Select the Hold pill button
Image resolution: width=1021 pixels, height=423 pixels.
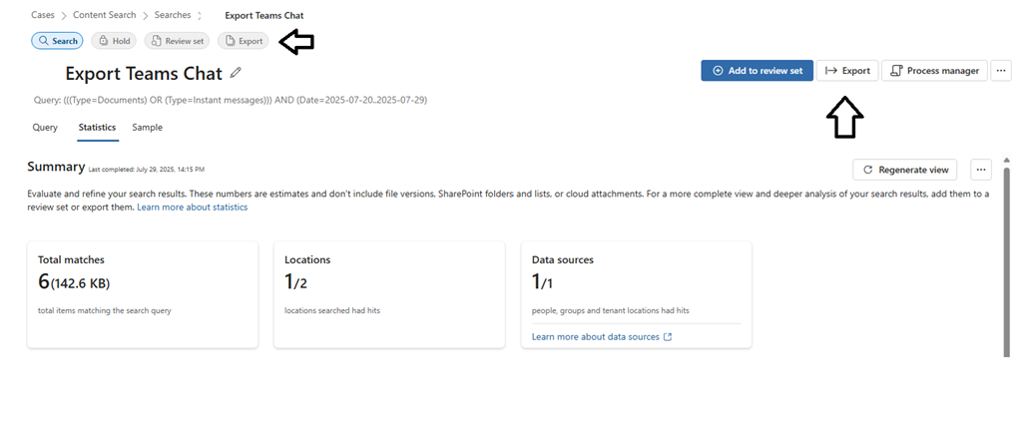(114, 40)
